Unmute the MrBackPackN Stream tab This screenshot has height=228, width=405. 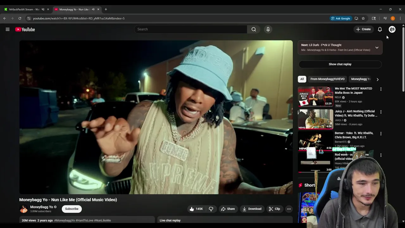[43, 9]
